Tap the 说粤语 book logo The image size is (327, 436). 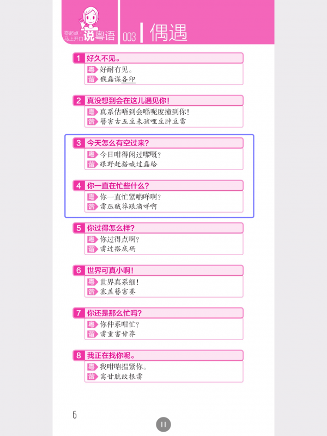click(x=99, y=36)
